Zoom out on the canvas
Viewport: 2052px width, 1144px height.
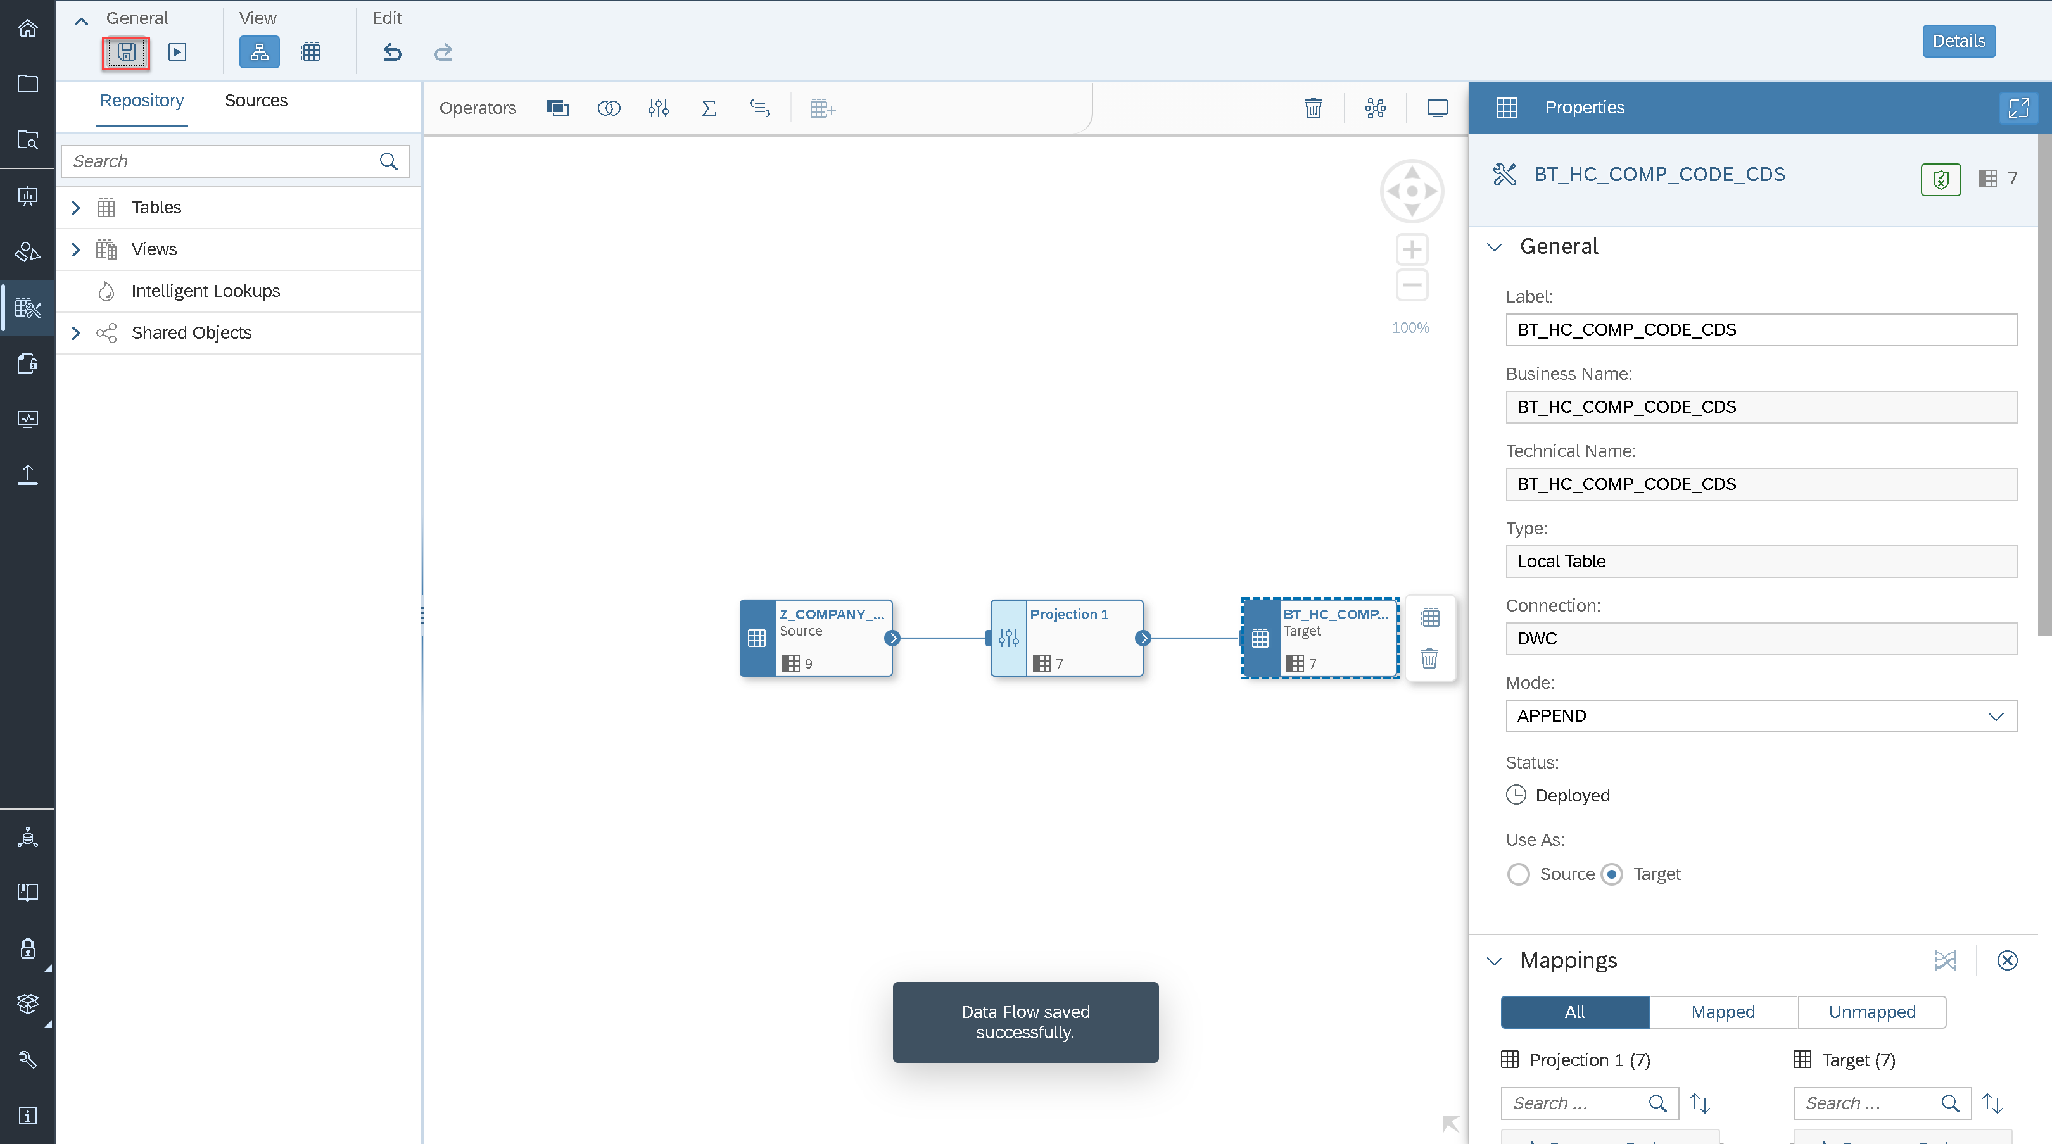(x=1412, y=285)
